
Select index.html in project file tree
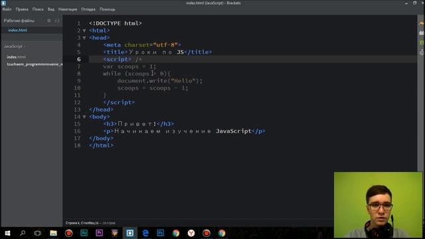16,57
